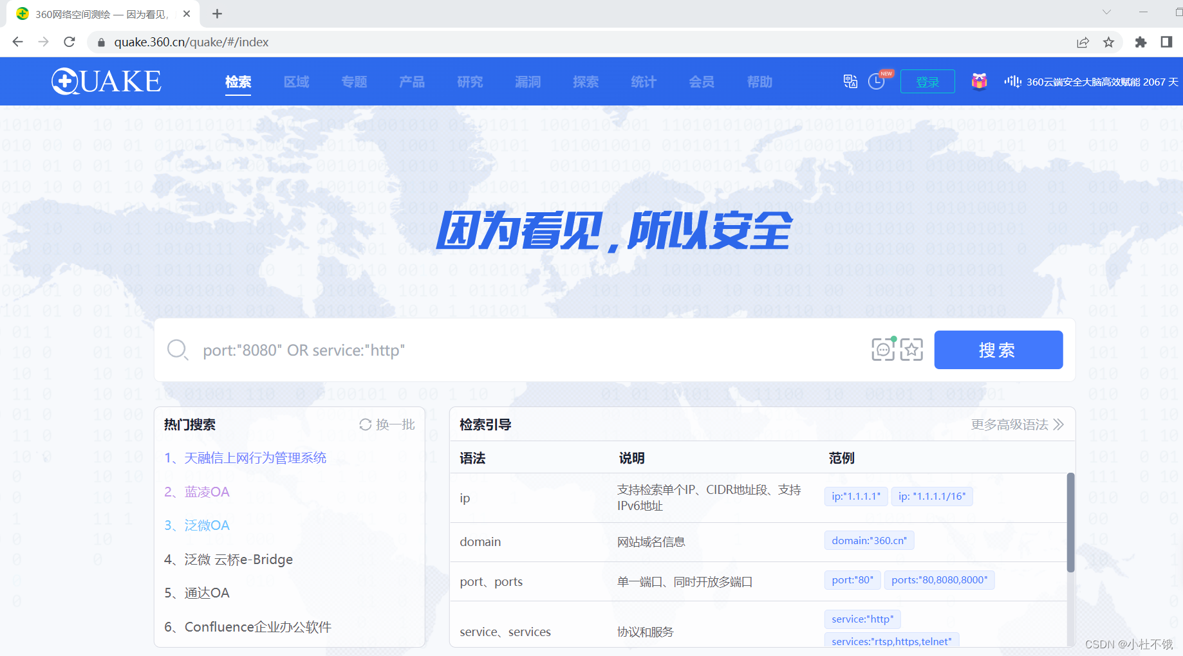
Task: Click the AI chat robot search icon
Action: (883, 349)
